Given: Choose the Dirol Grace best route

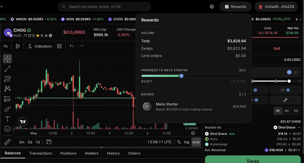Looking at the screenshot, I should [x=253, y=134].
